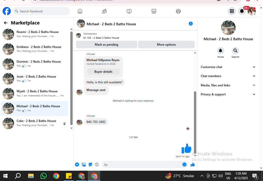Open the Friends icon in top bar
This screenshot has width=263, height=181.
point(105,11)
